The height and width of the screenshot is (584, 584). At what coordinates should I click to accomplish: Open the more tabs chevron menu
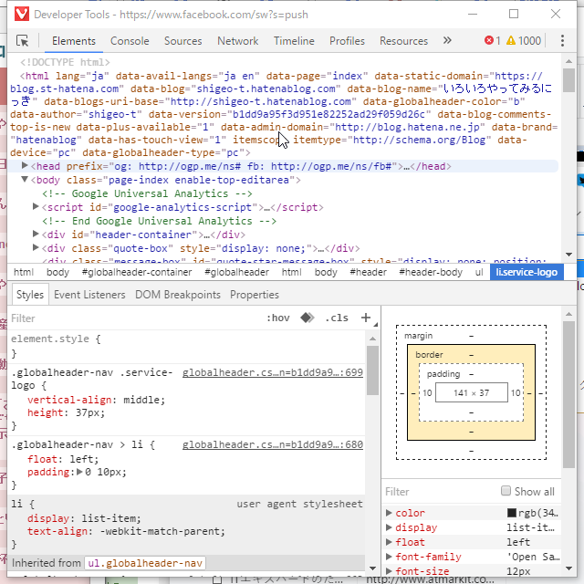447,40
